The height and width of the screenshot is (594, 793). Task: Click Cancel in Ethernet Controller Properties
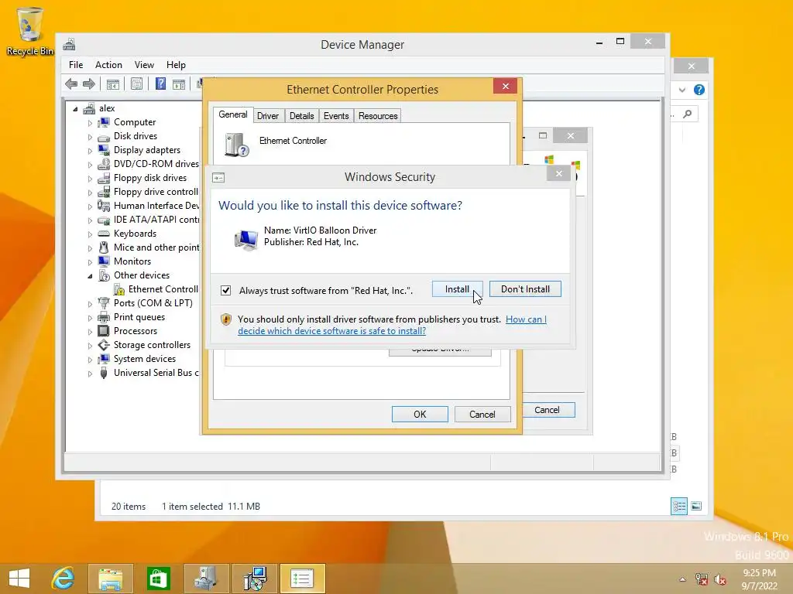(x=482, y=415)
